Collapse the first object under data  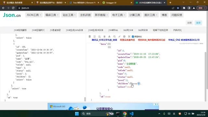tap(109, 47)
